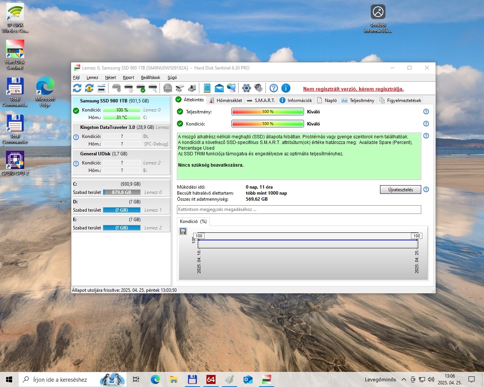Click the blue info toolbar icon
484x387 pixels.
pos(286,88)
